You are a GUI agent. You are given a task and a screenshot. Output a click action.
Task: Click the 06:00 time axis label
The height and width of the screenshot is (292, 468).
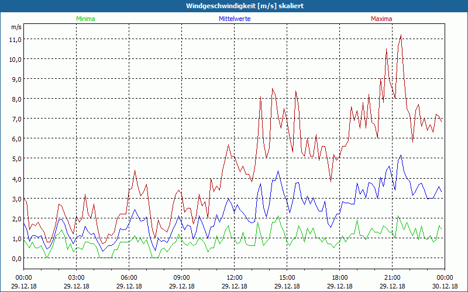click(129, 278)
